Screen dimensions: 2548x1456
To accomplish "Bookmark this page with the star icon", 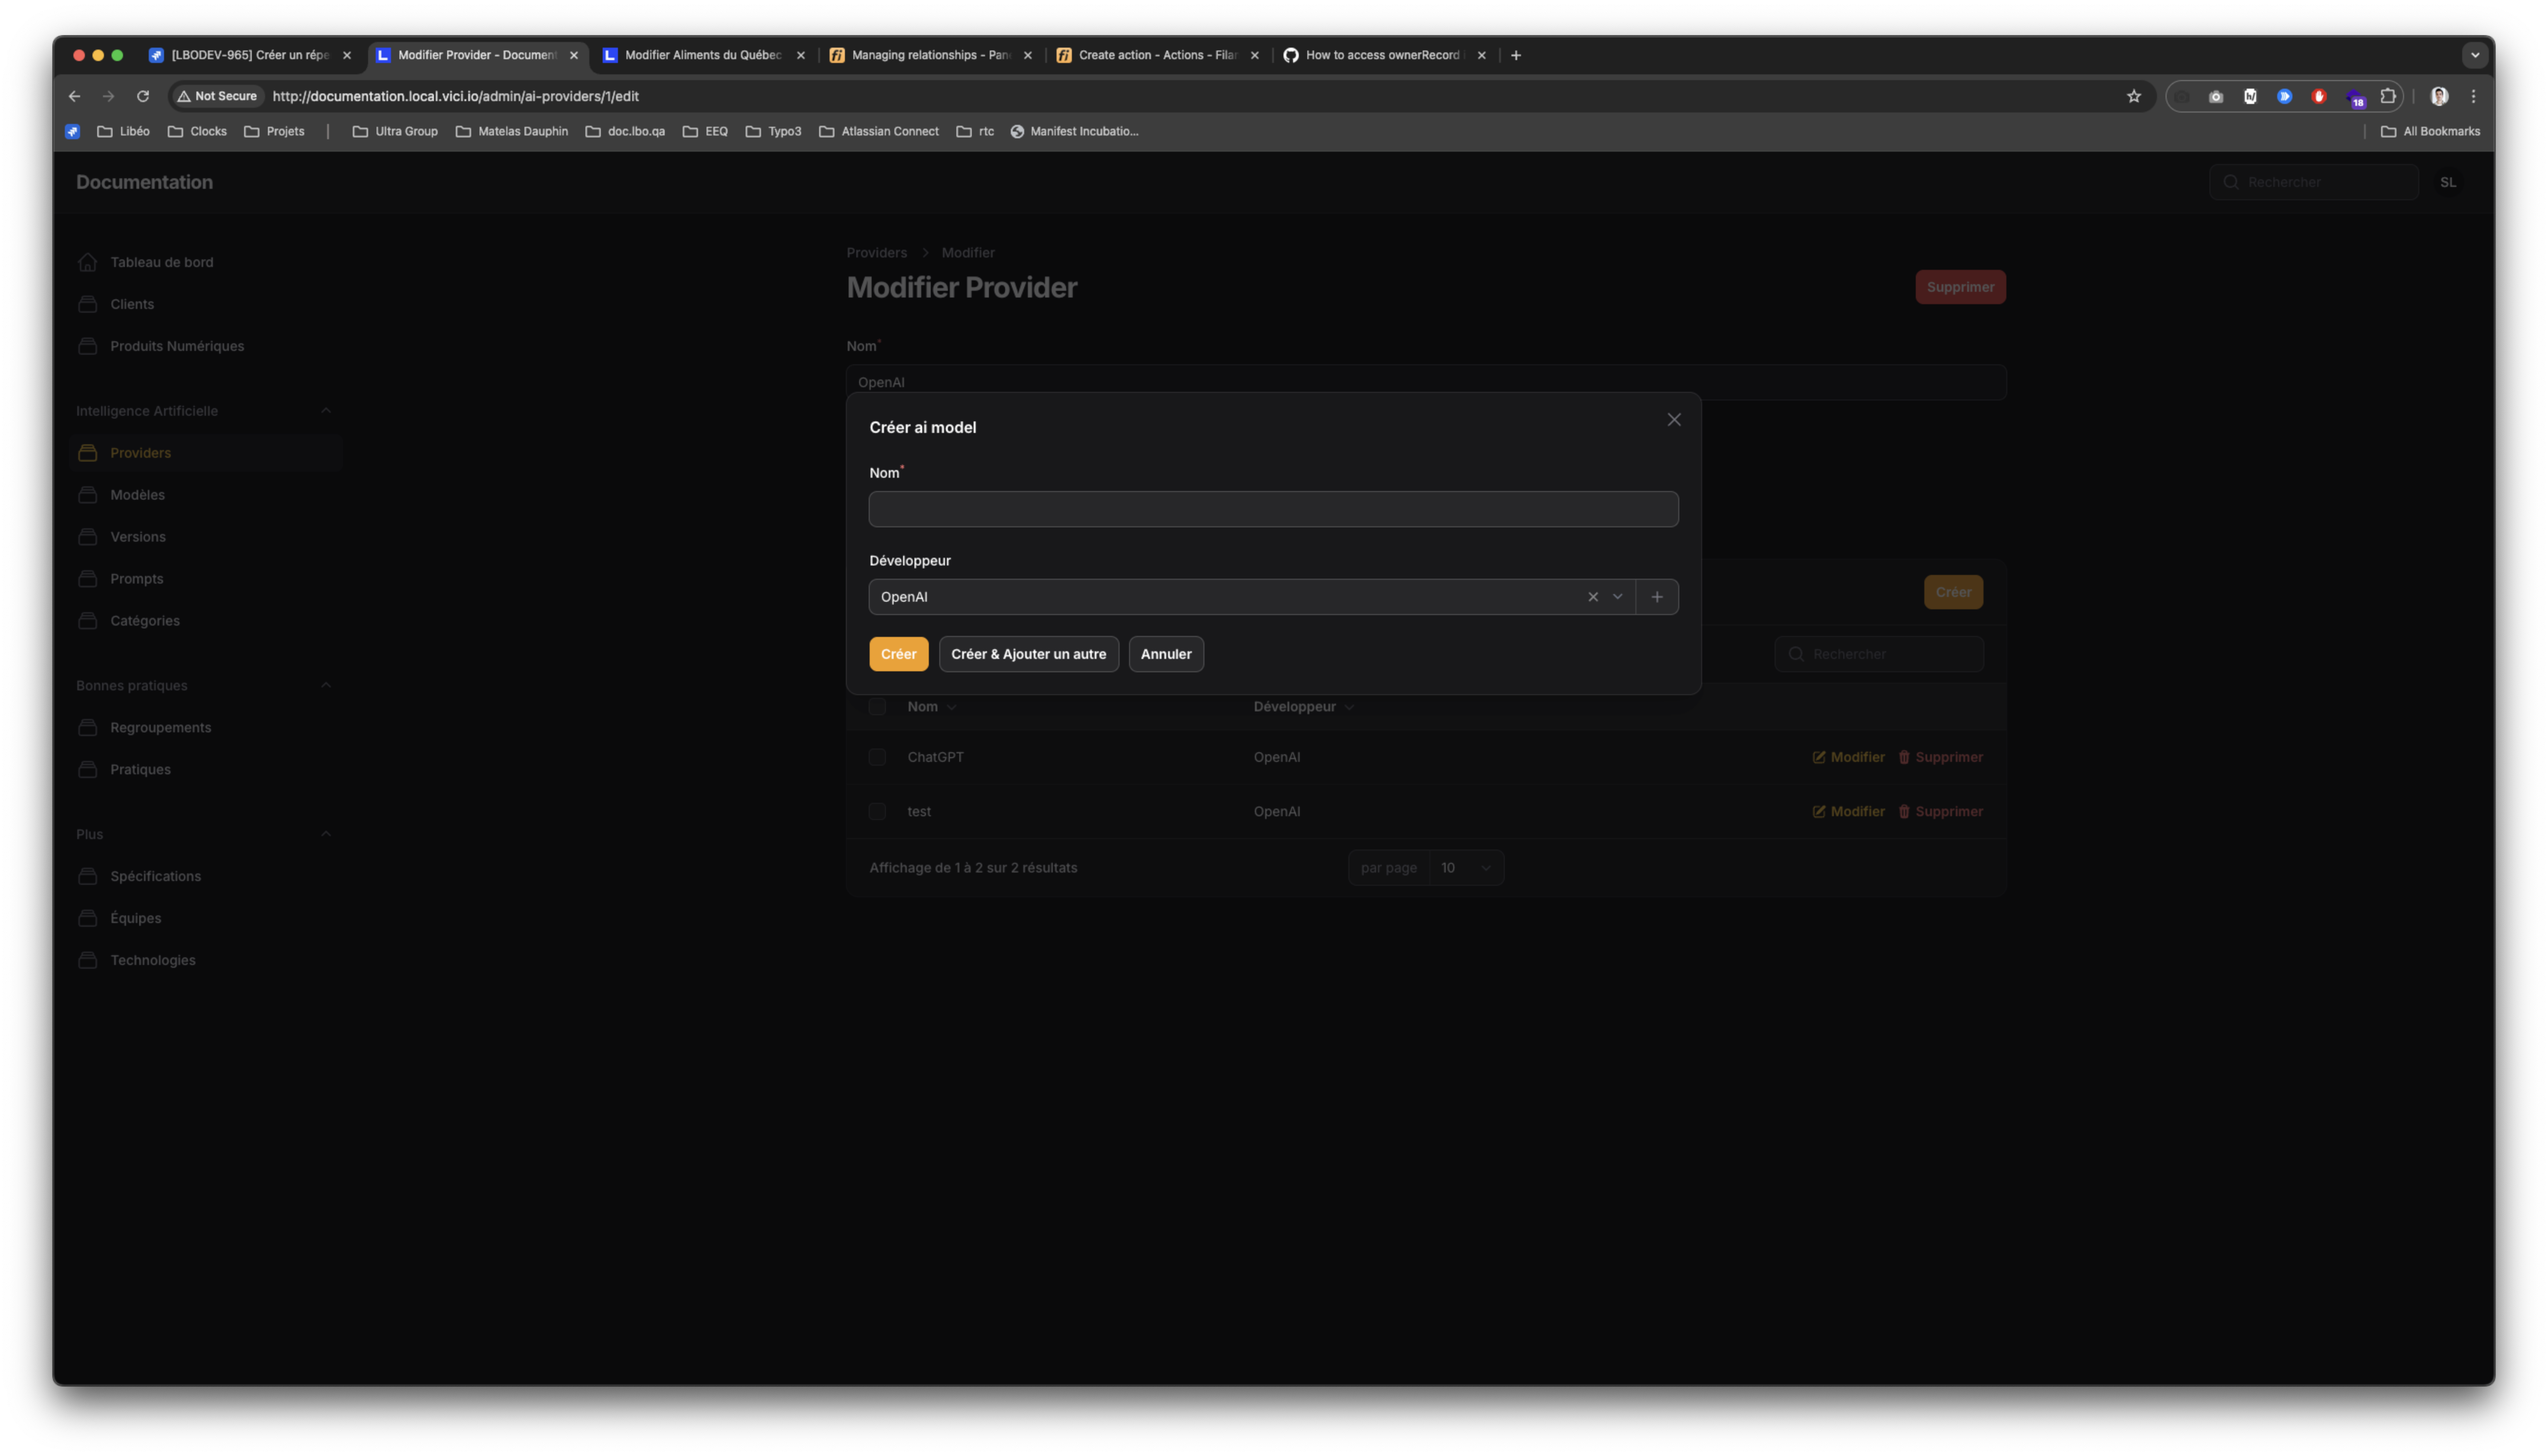I will pos(2133,96).
